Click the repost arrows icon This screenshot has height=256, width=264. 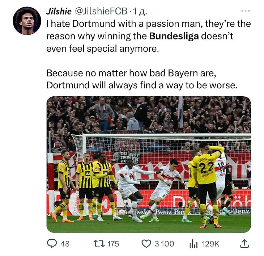click(x=99, y=244)
